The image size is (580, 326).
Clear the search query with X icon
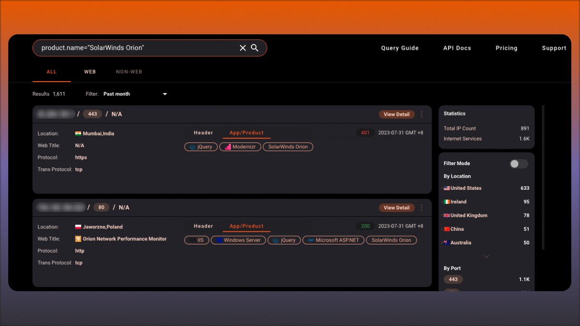coord(243,48)
